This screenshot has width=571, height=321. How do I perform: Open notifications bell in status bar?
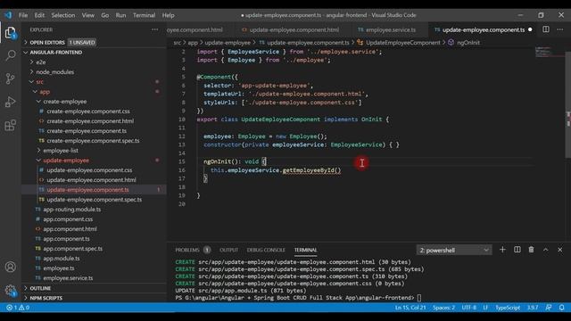coord(562,308)
